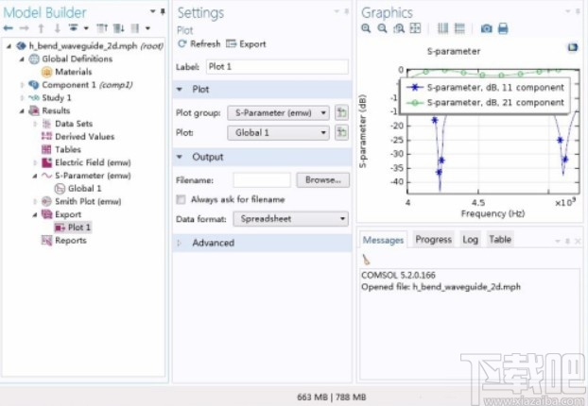Switch to the Table tab
Screen dimensions: 588x406
tap(500, 239)
